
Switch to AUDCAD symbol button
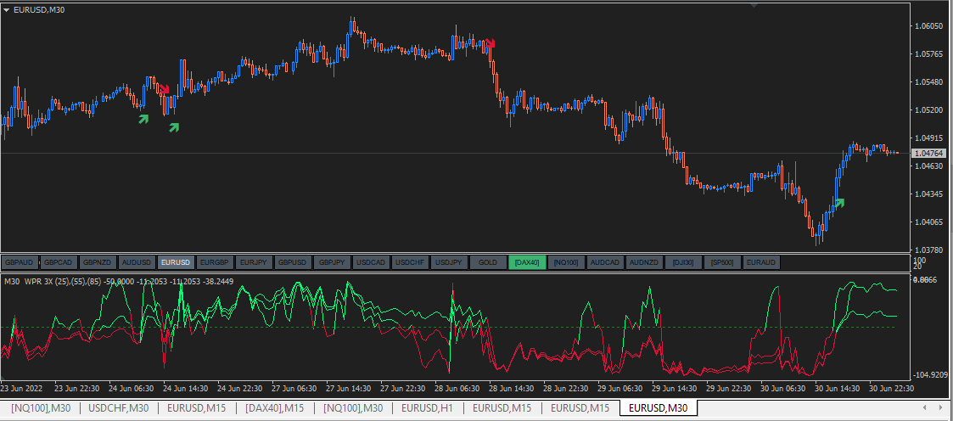point(605,262)
